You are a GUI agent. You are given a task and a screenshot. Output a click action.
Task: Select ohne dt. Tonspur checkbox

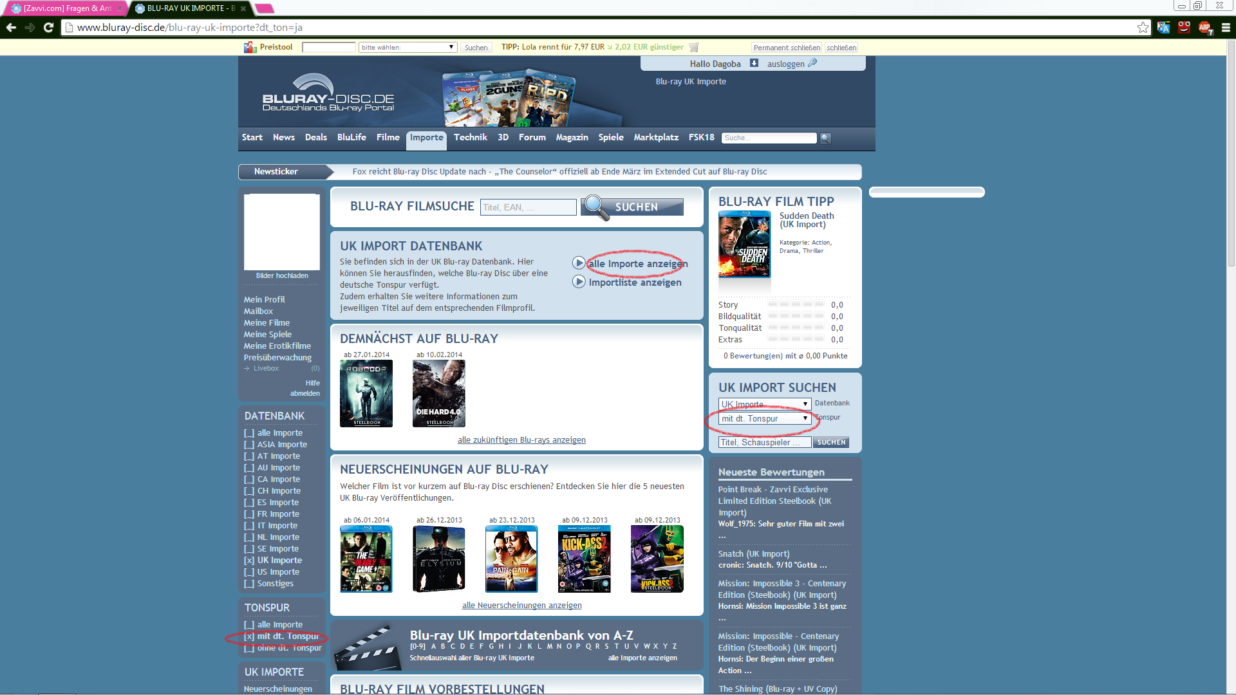249,648
